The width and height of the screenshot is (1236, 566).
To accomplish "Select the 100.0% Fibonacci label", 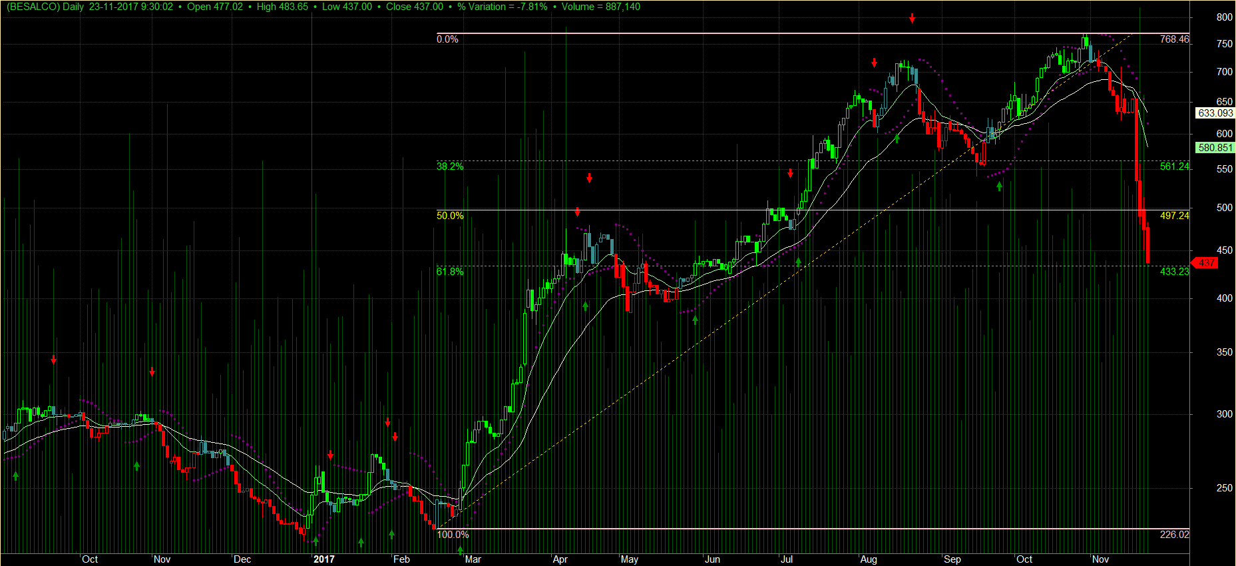I will click(x=453, y=535).
